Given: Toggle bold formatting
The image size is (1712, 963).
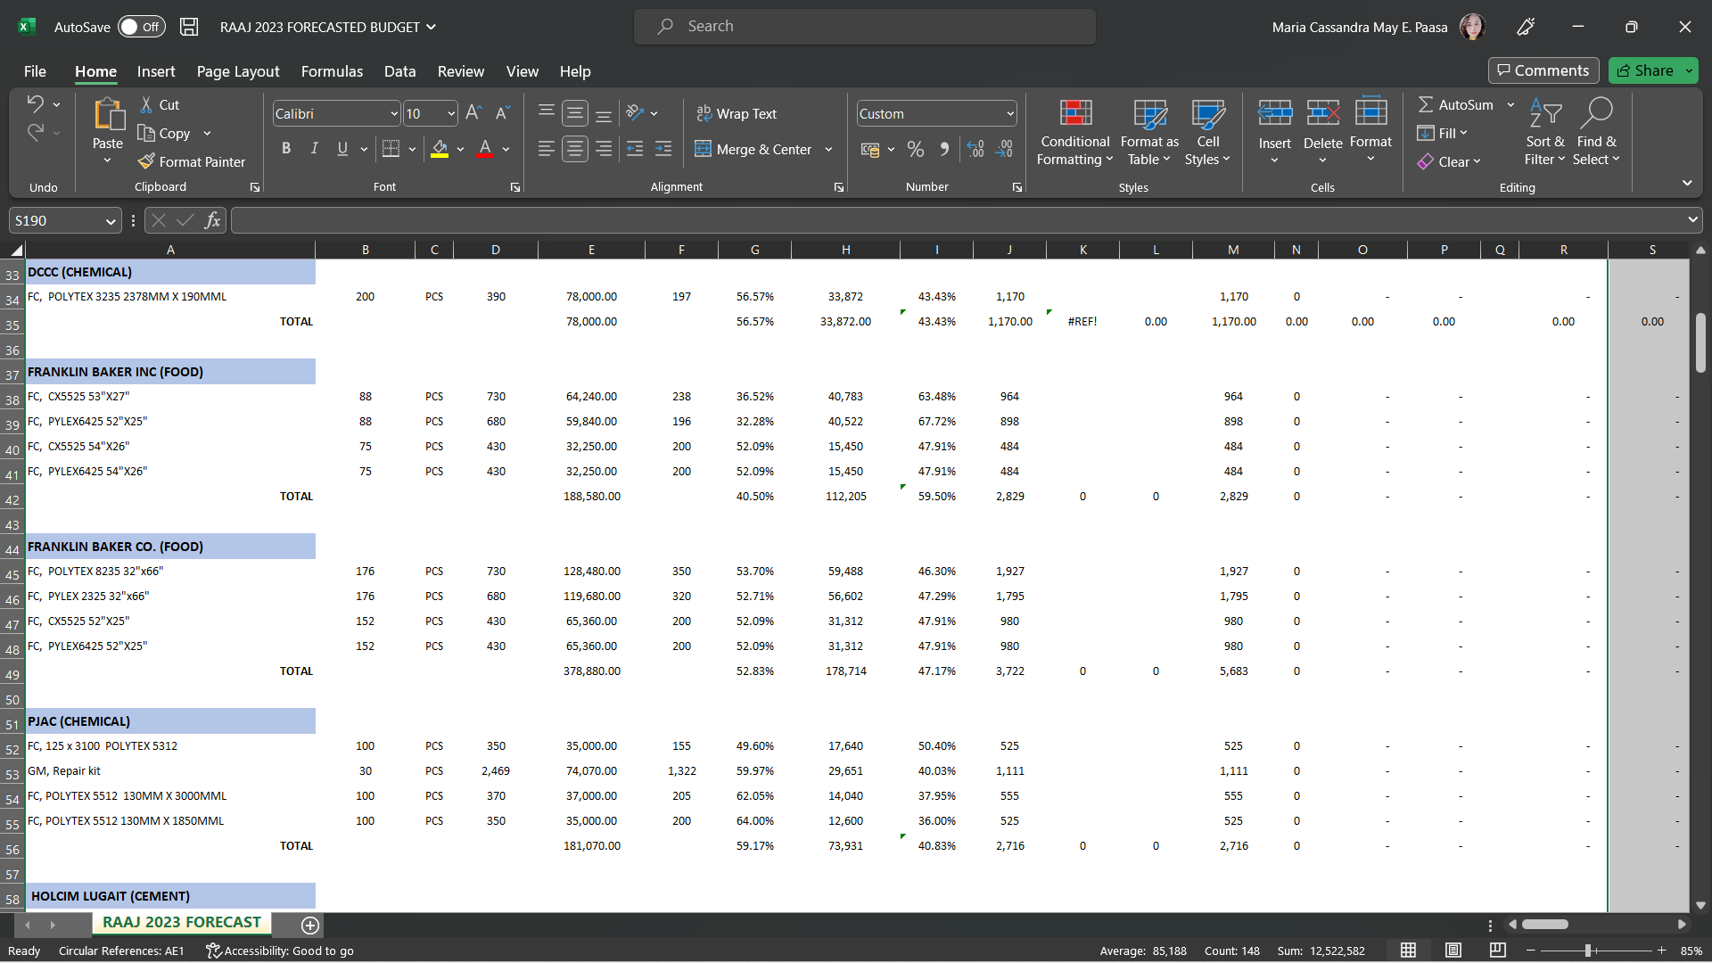Looking at the screenshot, I should tap(286, 149).
